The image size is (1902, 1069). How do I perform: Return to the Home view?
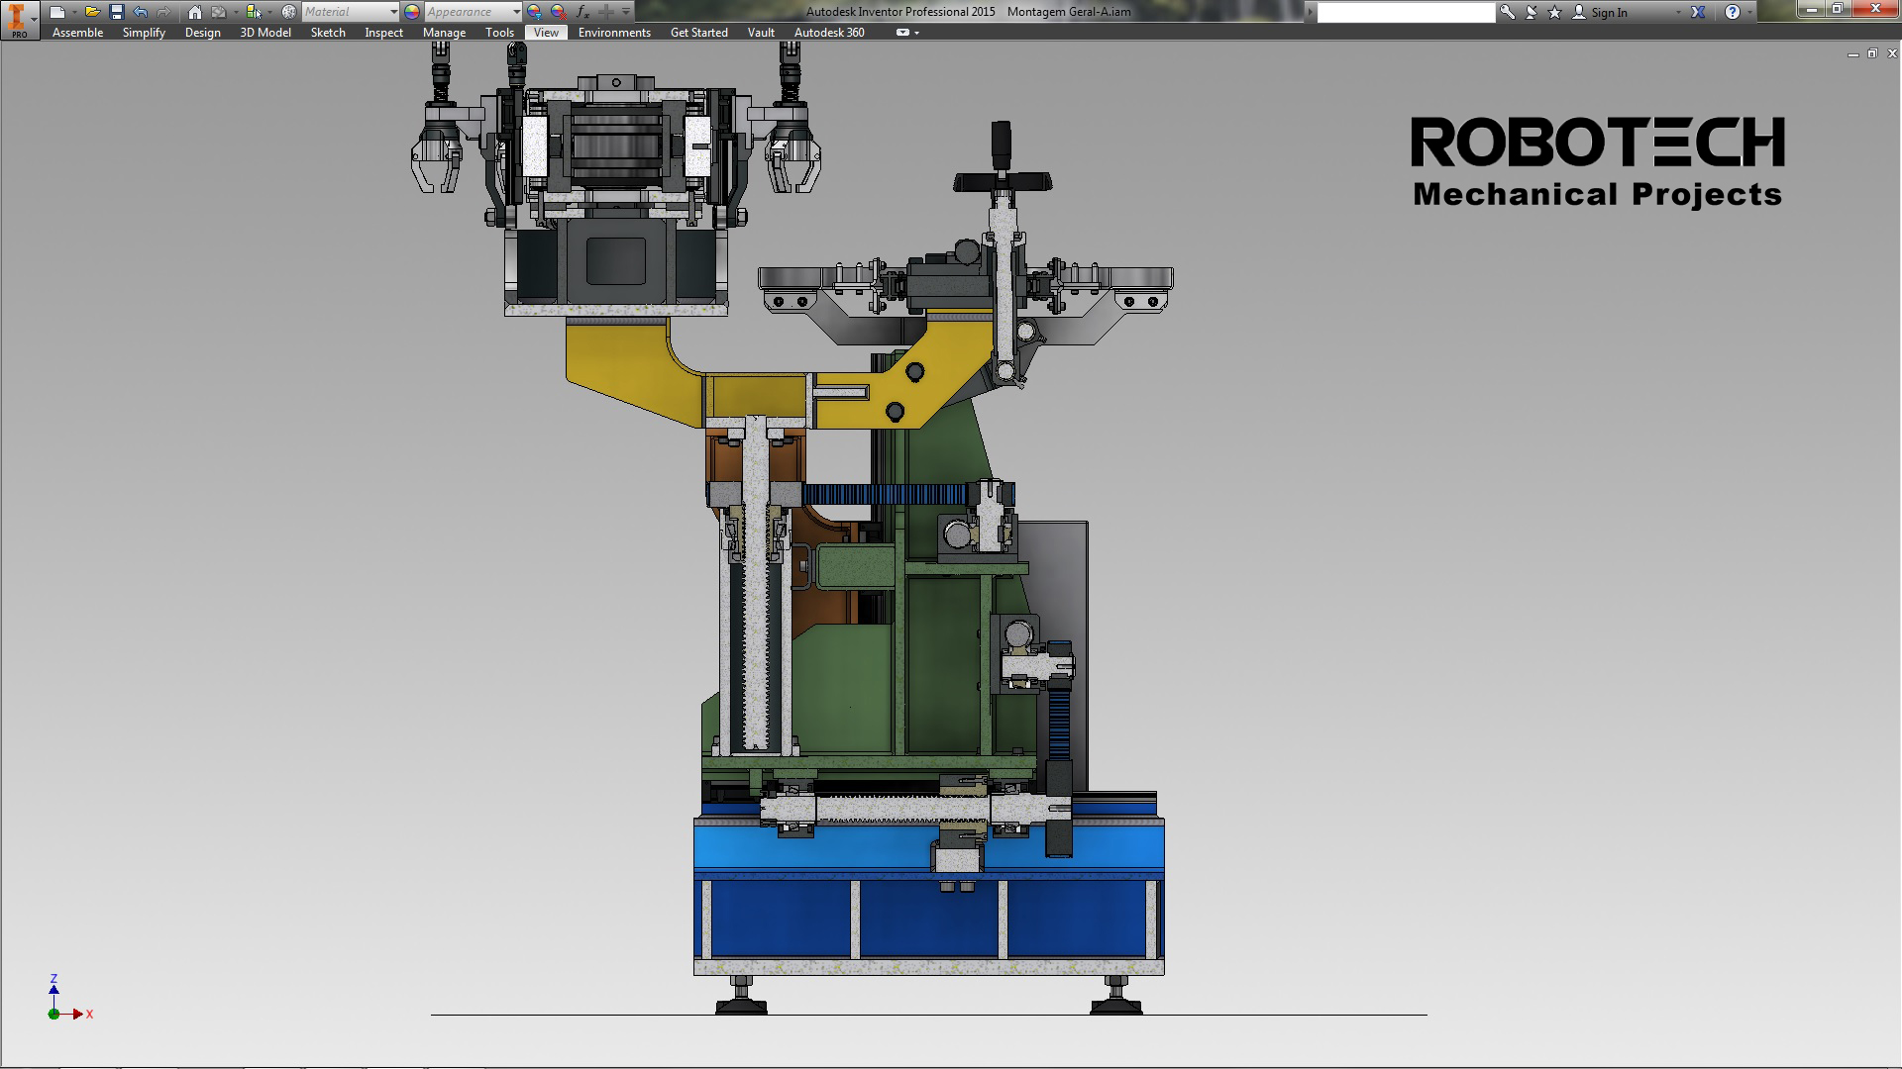click(x=195, y=12)
